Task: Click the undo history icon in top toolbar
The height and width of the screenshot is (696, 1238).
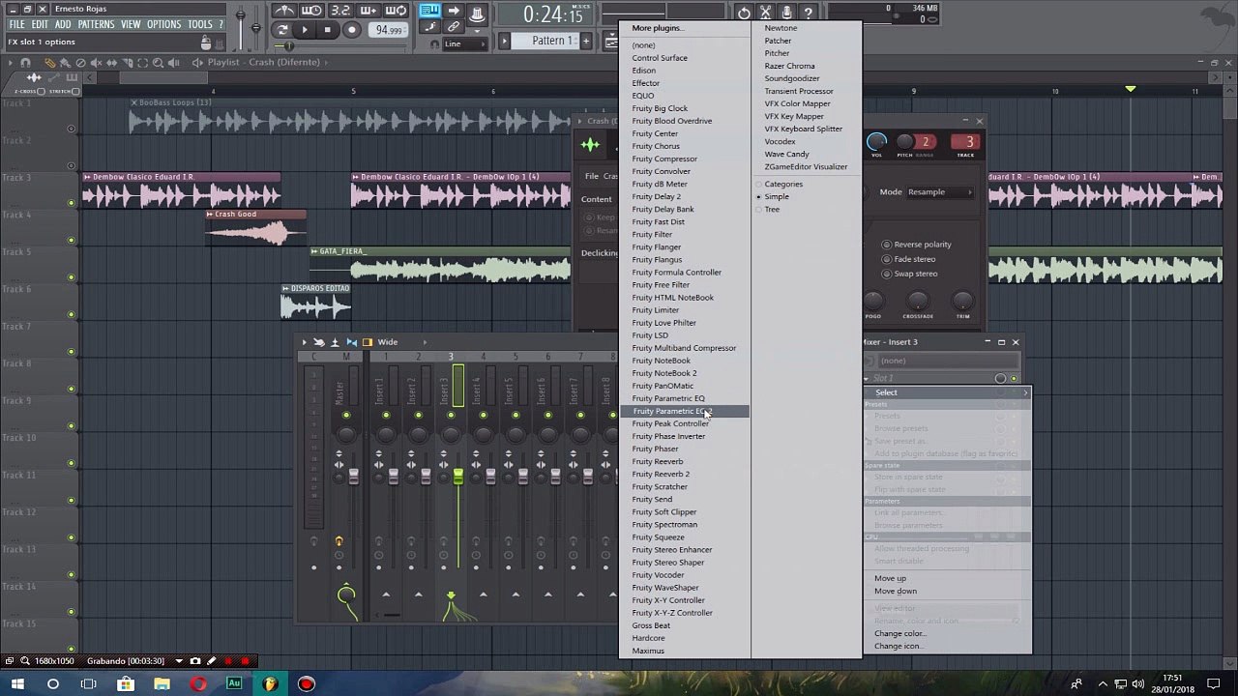Action: pyautogui.click(x=743, y=13)
